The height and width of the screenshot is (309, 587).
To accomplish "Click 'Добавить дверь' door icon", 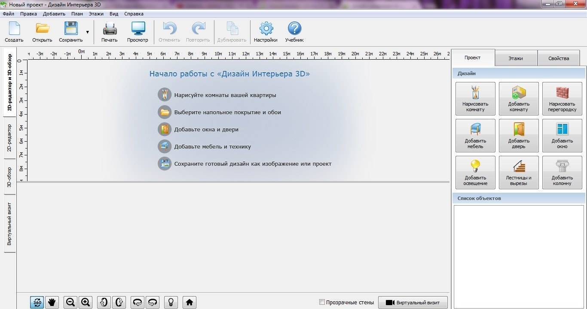I will click(519, 135).
